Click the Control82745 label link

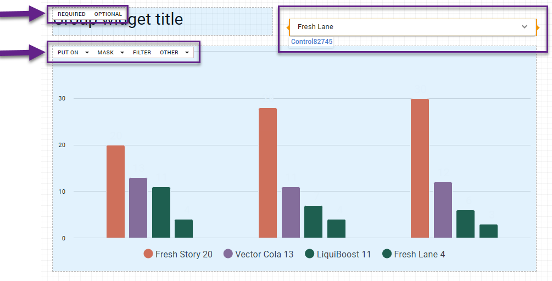pos(311,42)
